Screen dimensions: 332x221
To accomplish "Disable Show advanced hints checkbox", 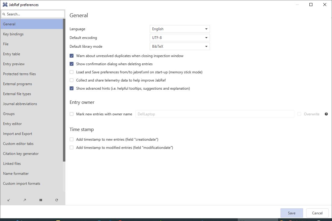I will 72,88.
